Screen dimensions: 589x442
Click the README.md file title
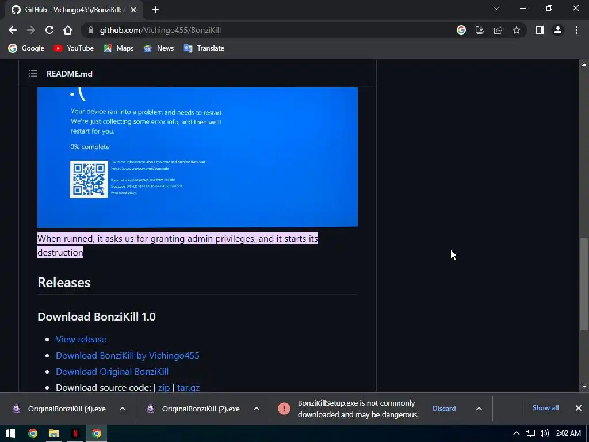click(x=70, y=74)
